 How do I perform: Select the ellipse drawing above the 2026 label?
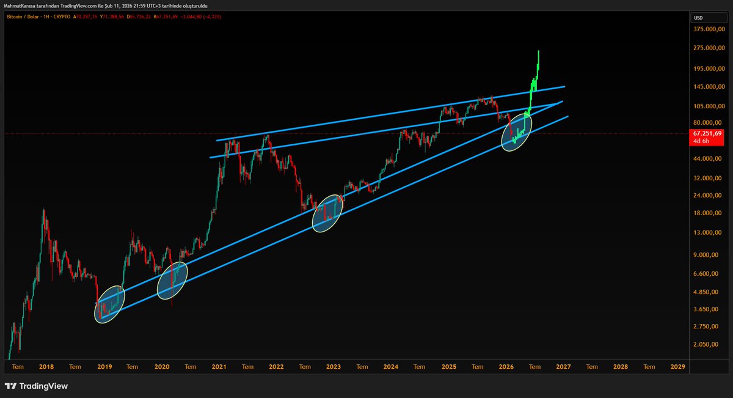pyautogui.click(x=517, y=132)
